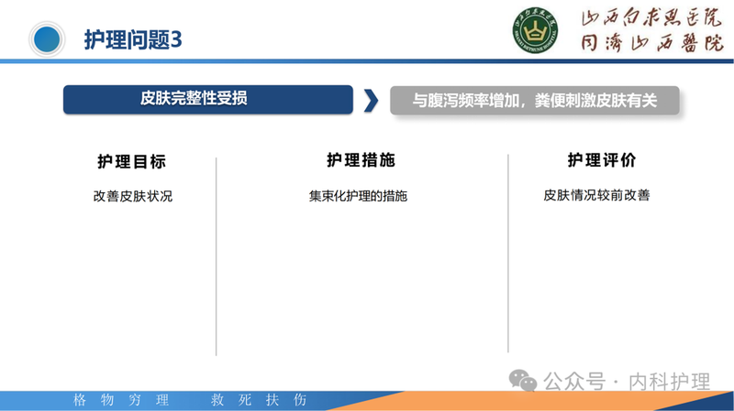Select the text 改善皮肤状况

(x=133, y=196)
